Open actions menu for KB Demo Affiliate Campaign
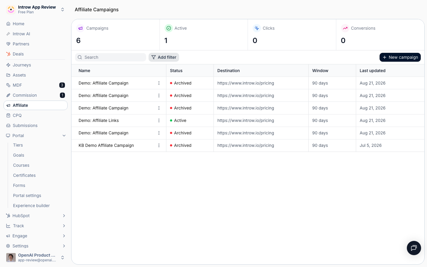This screenshot has width=427, height=267. coord(159,145)
